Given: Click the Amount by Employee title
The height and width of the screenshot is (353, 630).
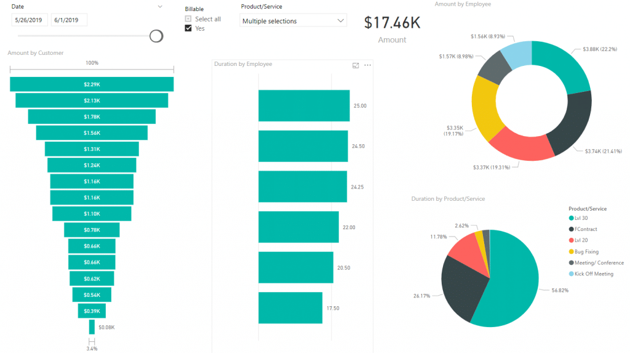Looking at the screenshot, I should coord(463,4).
